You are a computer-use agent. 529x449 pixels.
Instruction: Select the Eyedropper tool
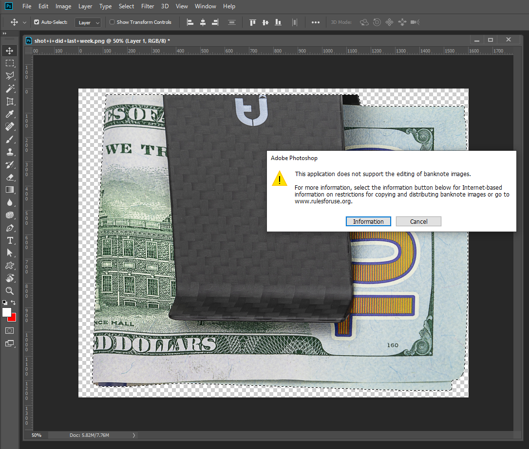click(x=10, y=114)
